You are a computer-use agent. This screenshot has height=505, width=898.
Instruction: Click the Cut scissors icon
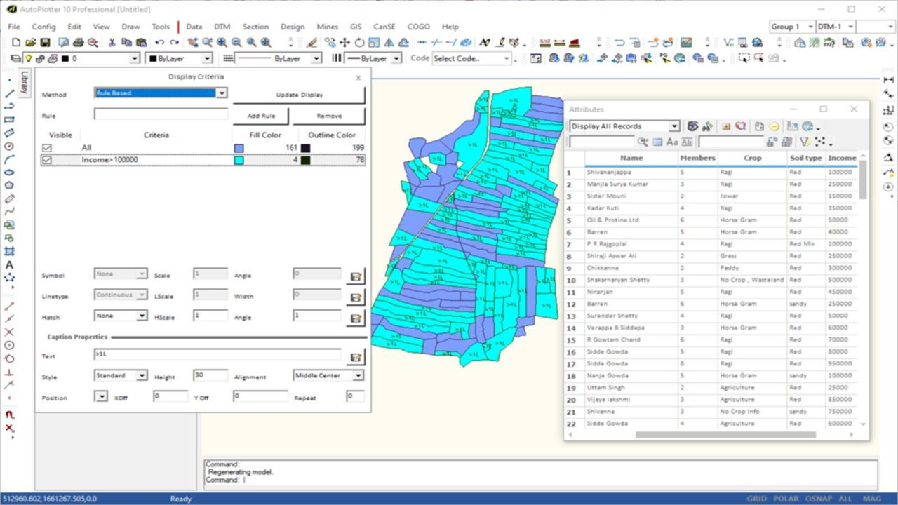(x=112, y=43)
